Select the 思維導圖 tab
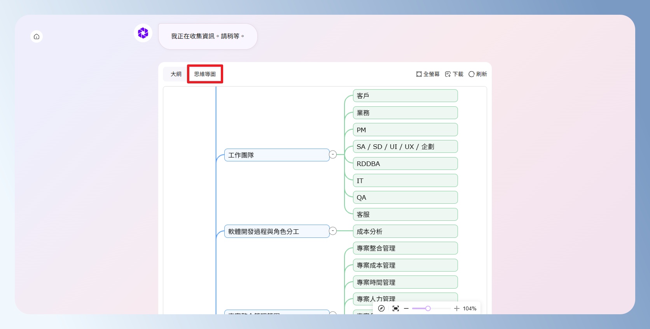Image resolution: width=650 pixels, height=329 pixels. click(205, 74)
